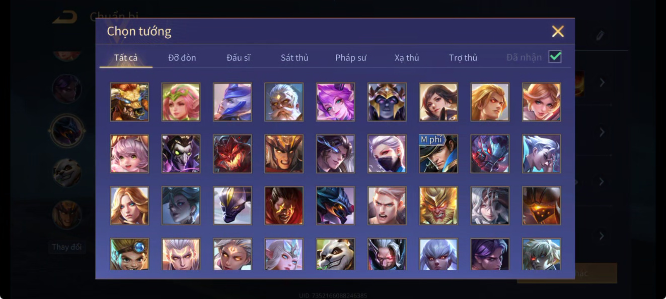Close the "Chọn tướng" dialog

click(x=558, y=31)
